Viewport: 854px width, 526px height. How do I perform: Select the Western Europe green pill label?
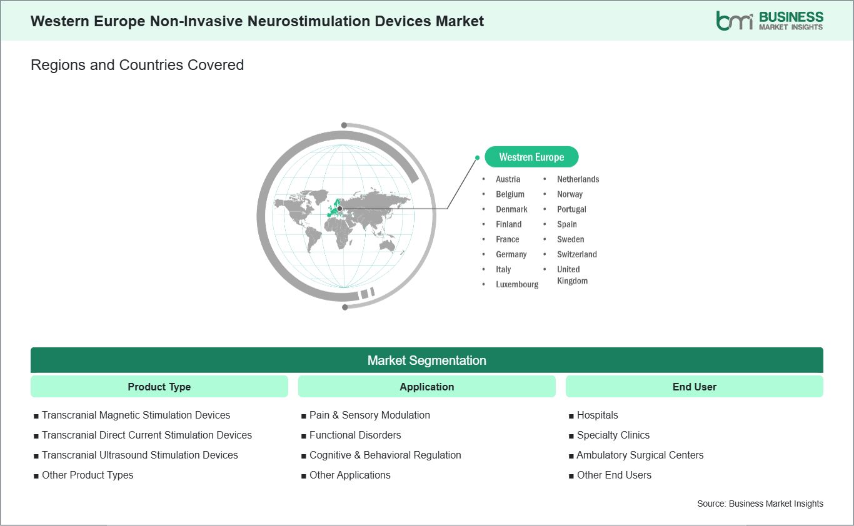tap(531, 157)
